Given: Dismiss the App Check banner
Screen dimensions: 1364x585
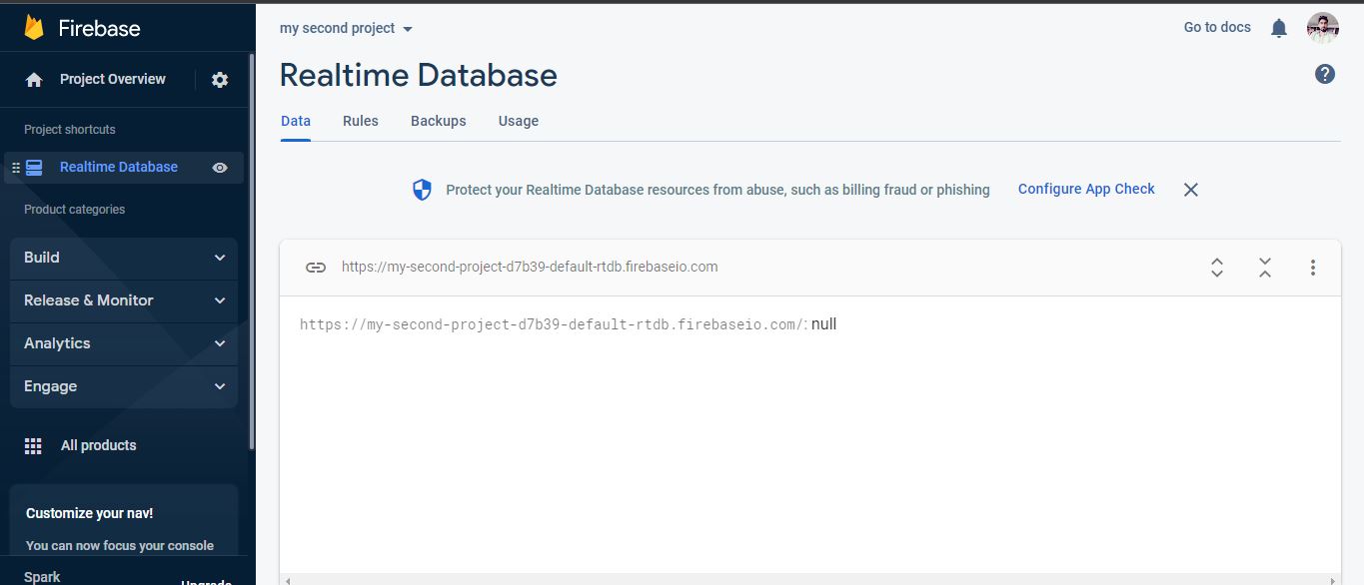Looking at the screenshot, I should tap(1191, 190).
